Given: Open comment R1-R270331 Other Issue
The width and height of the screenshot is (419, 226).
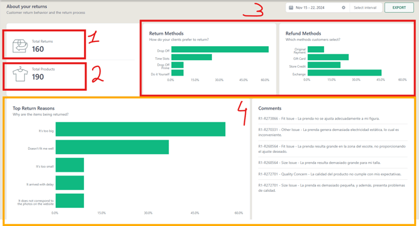Looking at the screenshot, I should point(328,132).
